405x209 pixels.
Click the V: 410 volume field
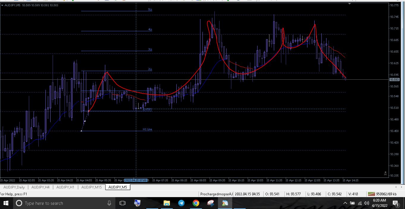pyautogui.click(x=353, y=194)
